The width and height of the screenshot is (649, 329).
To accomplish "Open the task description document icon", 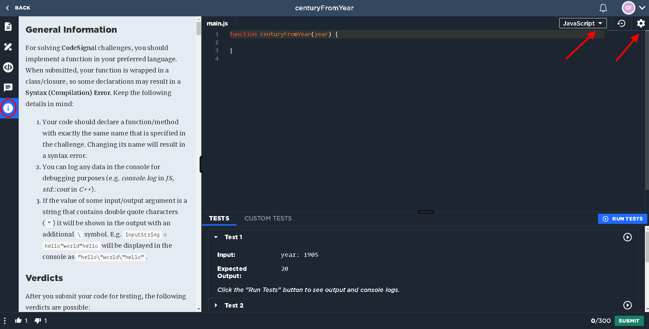I will [x=8, y=27].
